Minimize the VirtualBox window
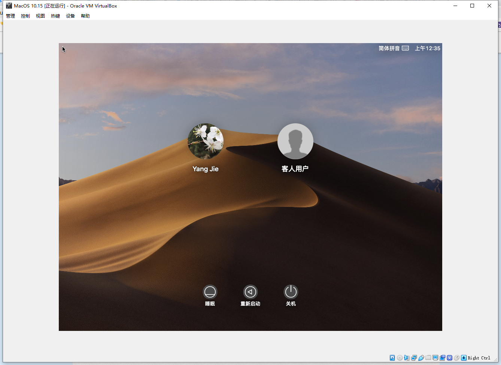 (x=455, y=6)
